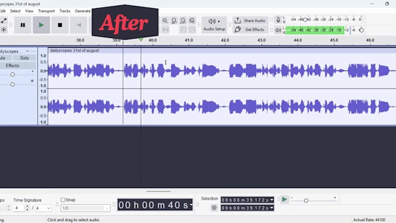Image resolution: width=396 pixels, height=223 pixels.
Task: Stop playback with the Stop button
Action: coord(60,25)
